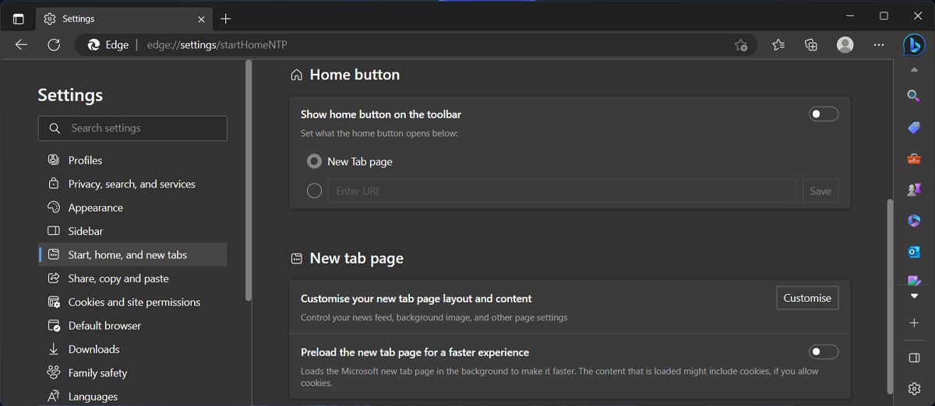Viewport: 935px width, 406px height.
Task: Open Downloads settings section
Action: pos(132,349)
